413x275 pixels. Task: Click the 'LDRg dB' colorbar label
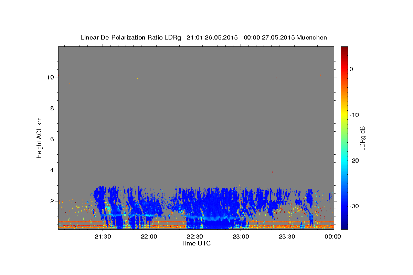(363, 138)
